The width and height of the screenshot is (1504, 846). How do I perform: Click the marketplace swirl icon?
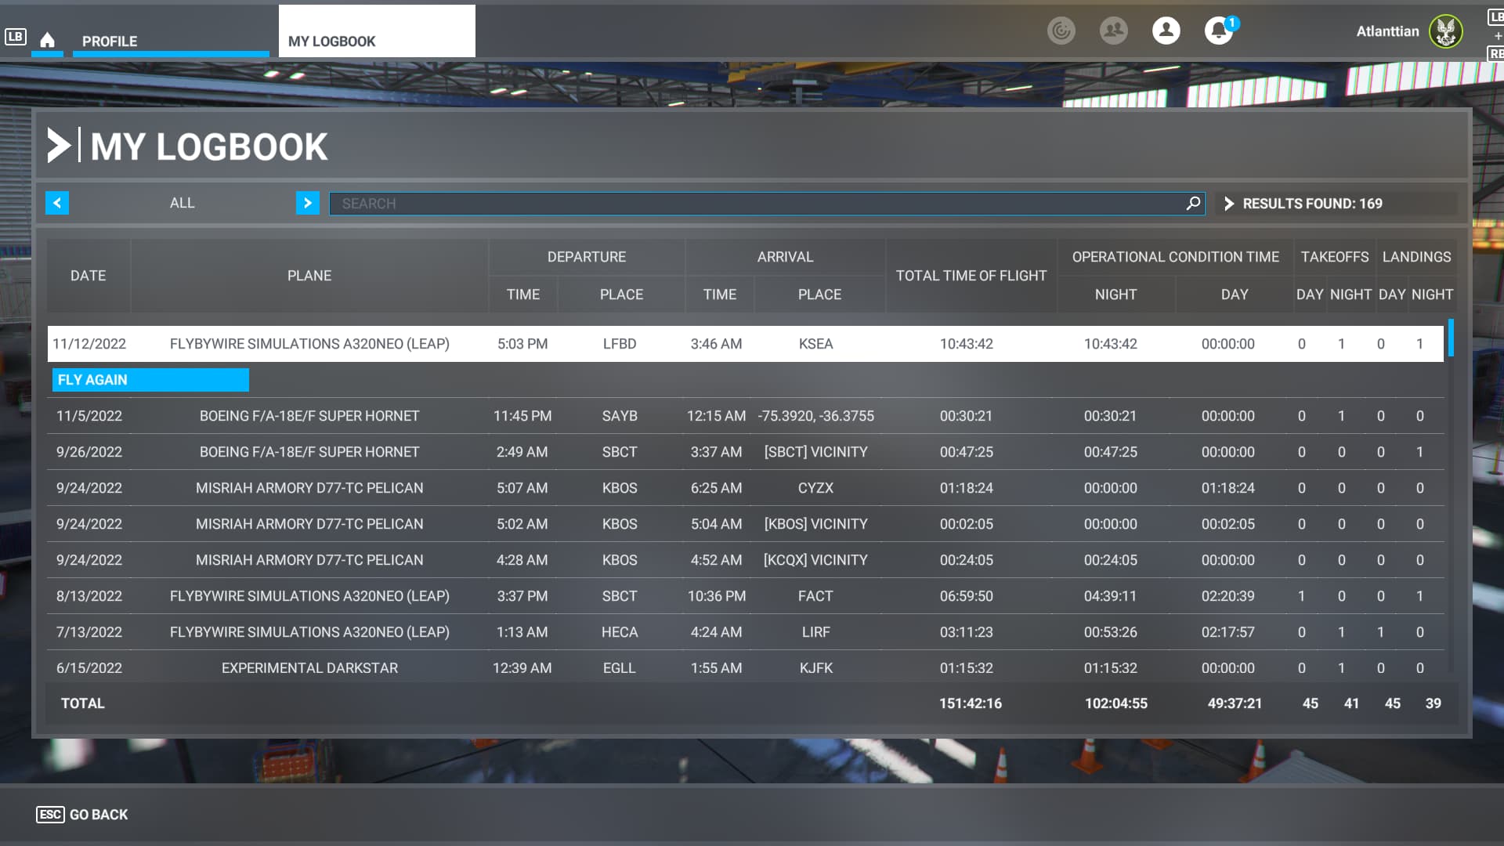[x=1061, y=31]
